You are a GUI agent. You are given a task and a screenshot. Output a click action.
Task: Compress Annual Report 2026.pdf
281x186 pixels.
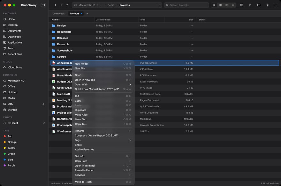coord(103,135)
